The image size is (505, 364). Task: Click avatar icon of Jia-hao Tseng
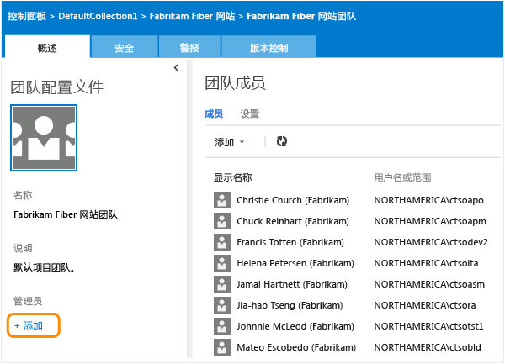(222, 305)
